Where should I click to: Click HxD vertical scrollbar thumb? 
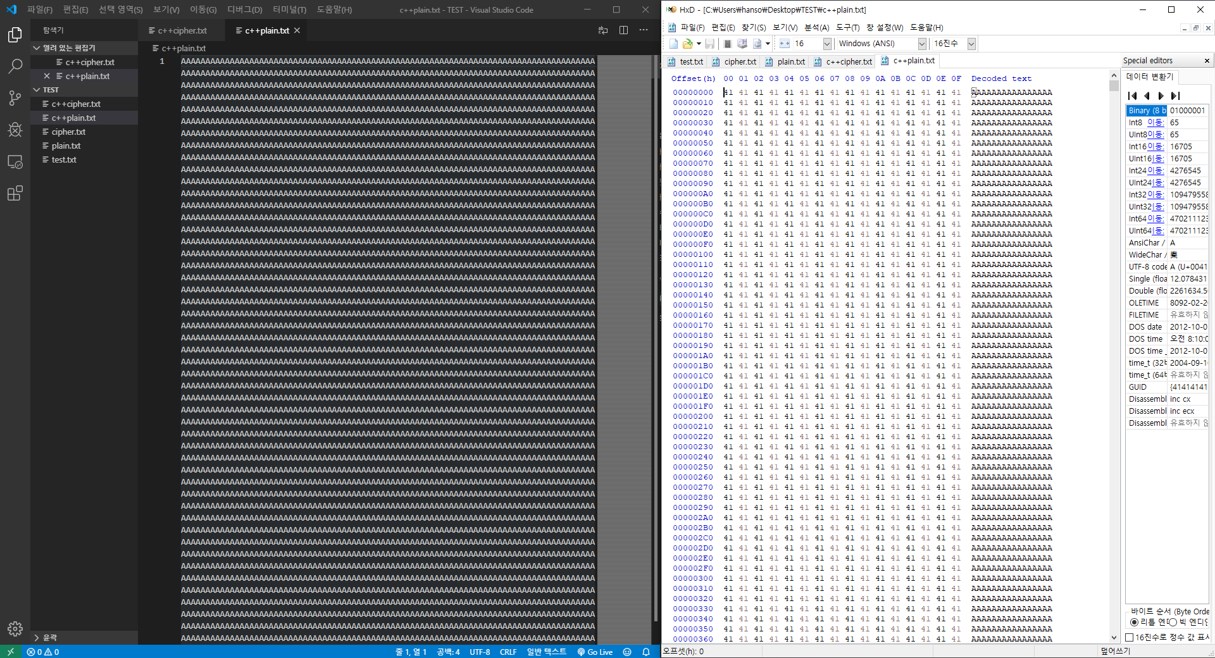[1114, 86]
